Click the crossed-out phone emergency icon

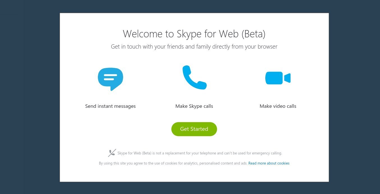112,153
